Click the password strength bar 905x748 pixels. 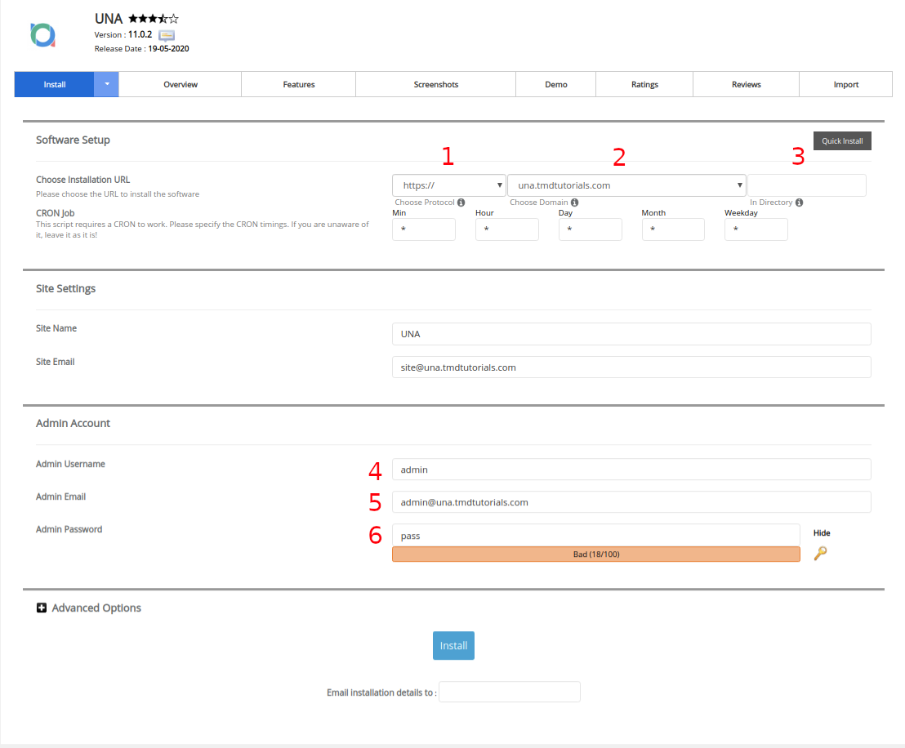[595, 554]
